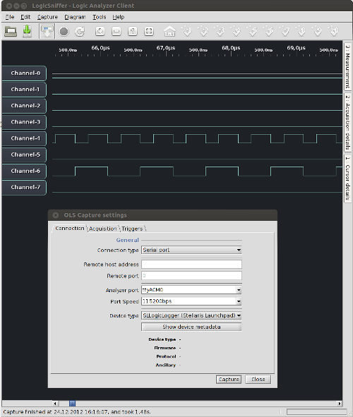Jump to cursor 10 icon

click(x=333, y=31)
